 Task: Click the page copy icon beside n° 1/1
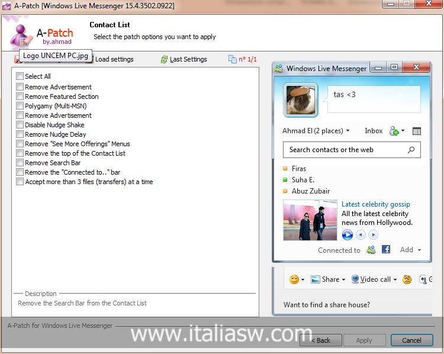pos(232,59)
